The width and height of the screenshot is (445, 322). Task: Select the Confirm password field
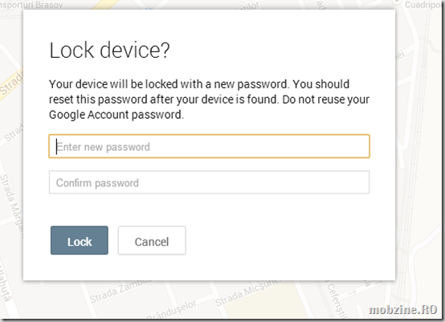[x=209, y=182]
